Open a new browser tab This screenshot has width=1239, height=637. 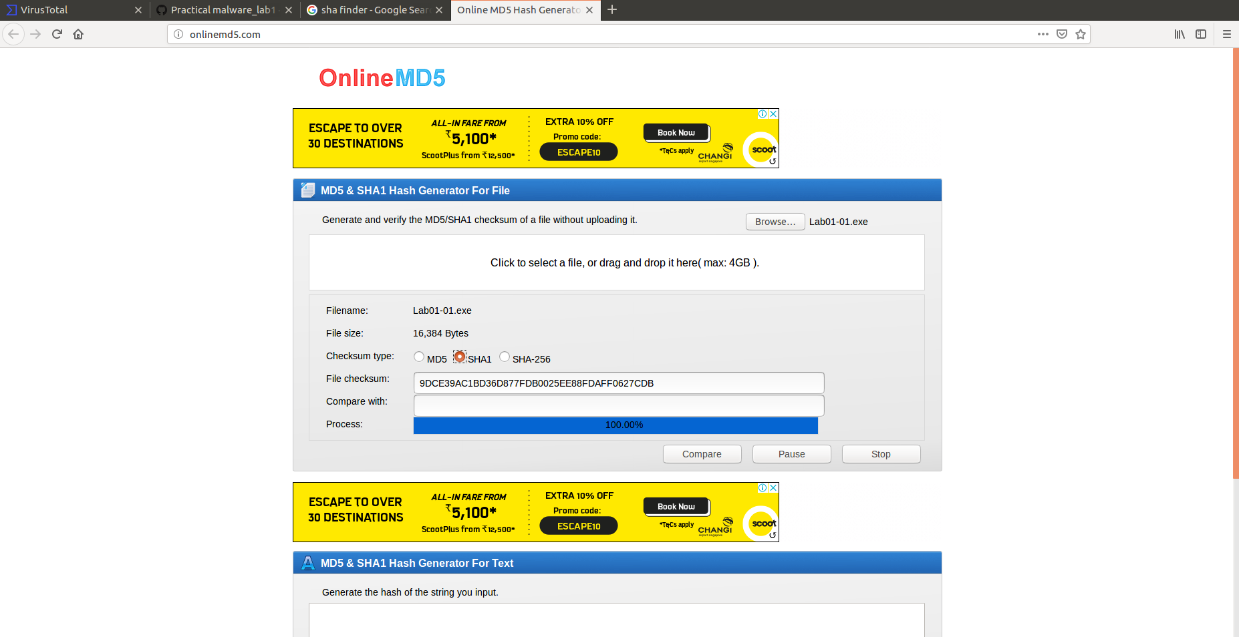[612, 10]
